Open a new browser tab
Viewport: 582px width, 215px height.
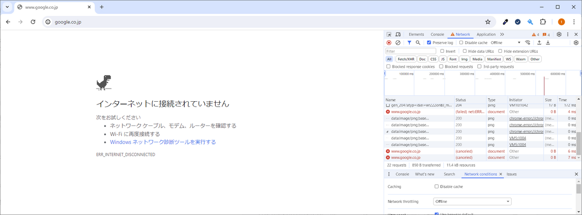(x=101, y=7)
